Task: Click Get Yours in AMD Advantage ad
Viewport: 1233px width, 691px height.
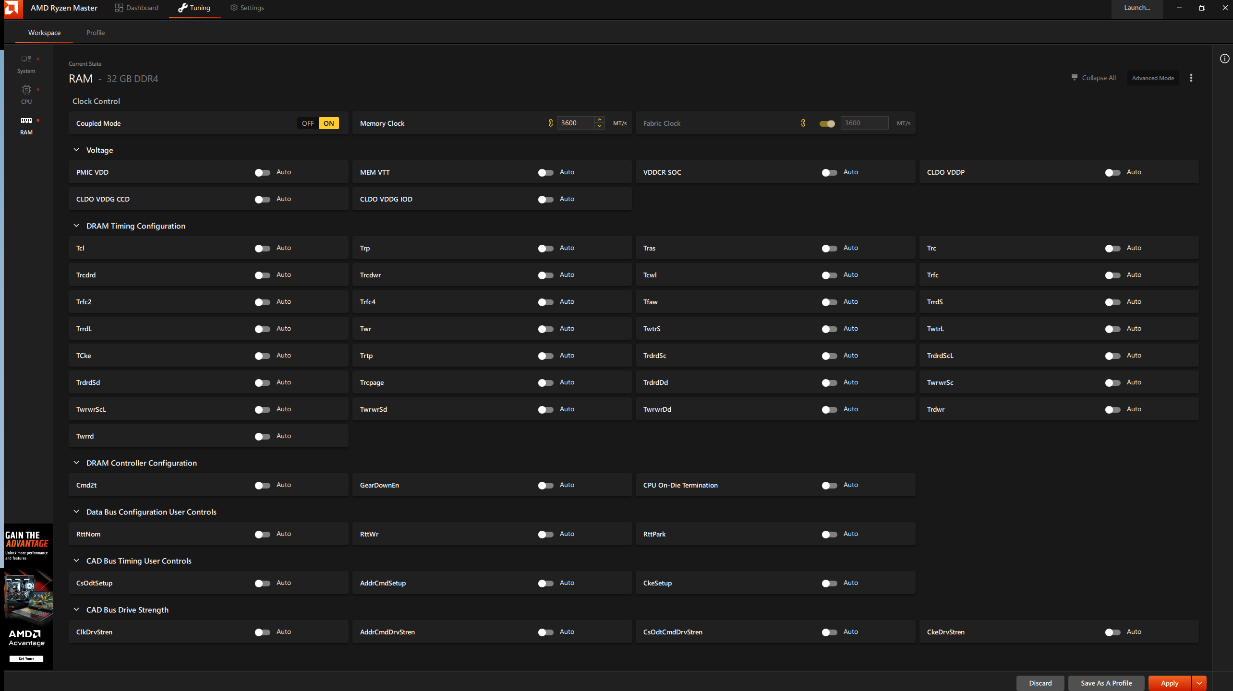Action: 26,659
